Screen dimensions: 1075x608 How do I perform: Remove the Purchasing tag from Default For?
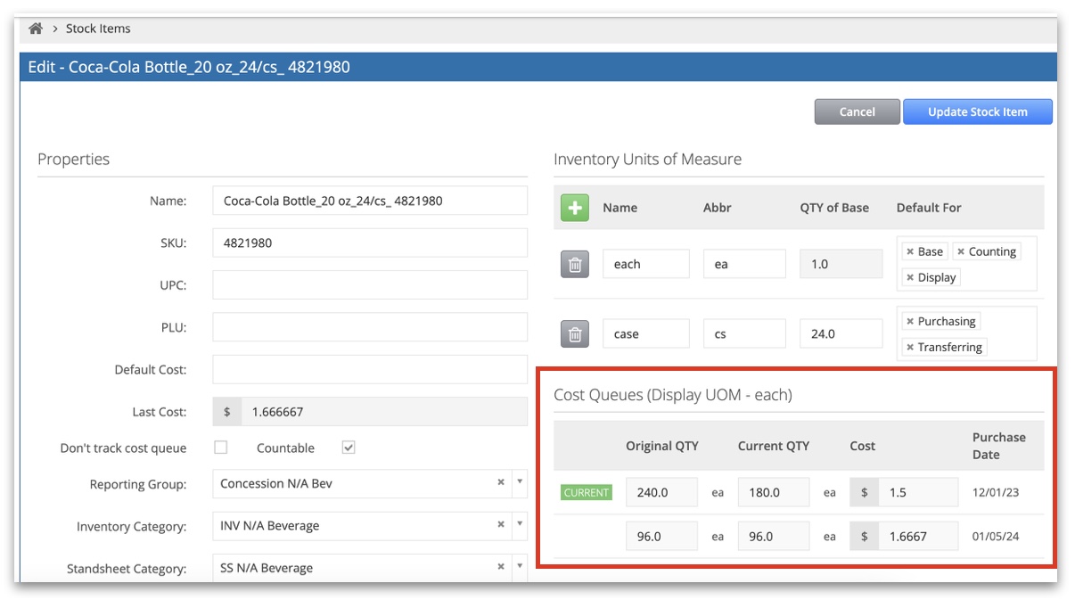(909, 321)
